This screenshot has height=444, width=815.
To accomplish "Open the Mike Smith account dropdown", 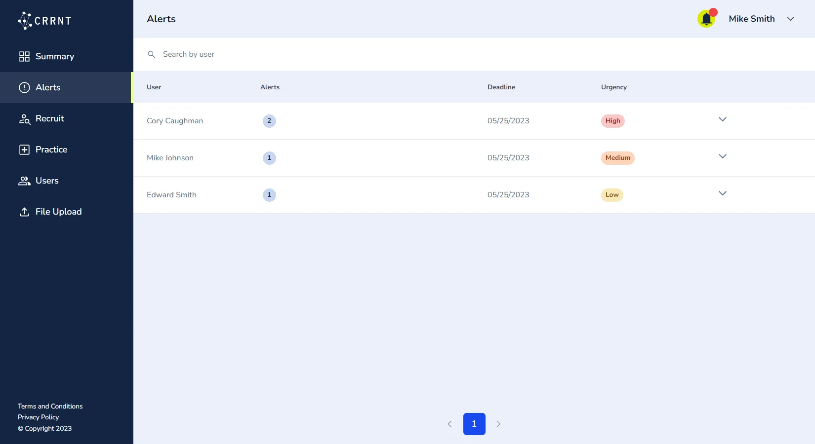I will coord(790,19).
